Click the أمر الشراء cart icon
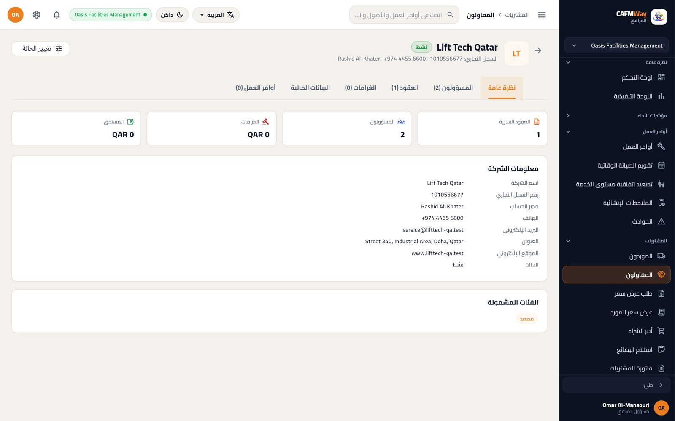 point(661,331)
